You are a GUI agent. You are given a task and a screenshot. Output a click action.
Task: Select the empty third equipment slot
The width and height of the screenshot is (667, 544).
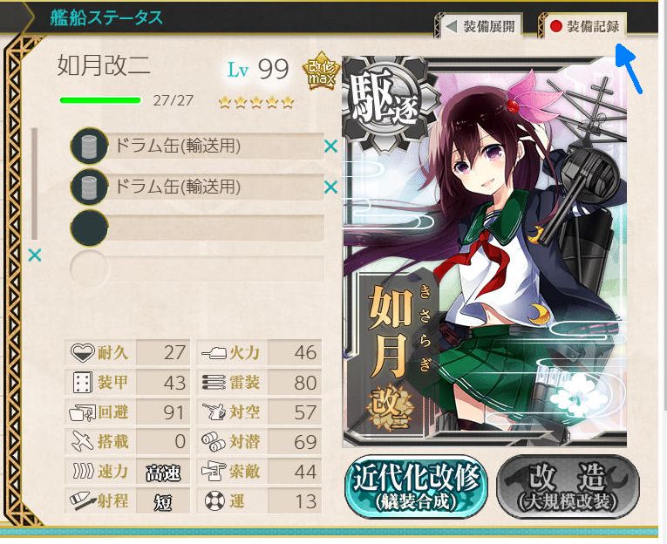(x=197, y=228)
